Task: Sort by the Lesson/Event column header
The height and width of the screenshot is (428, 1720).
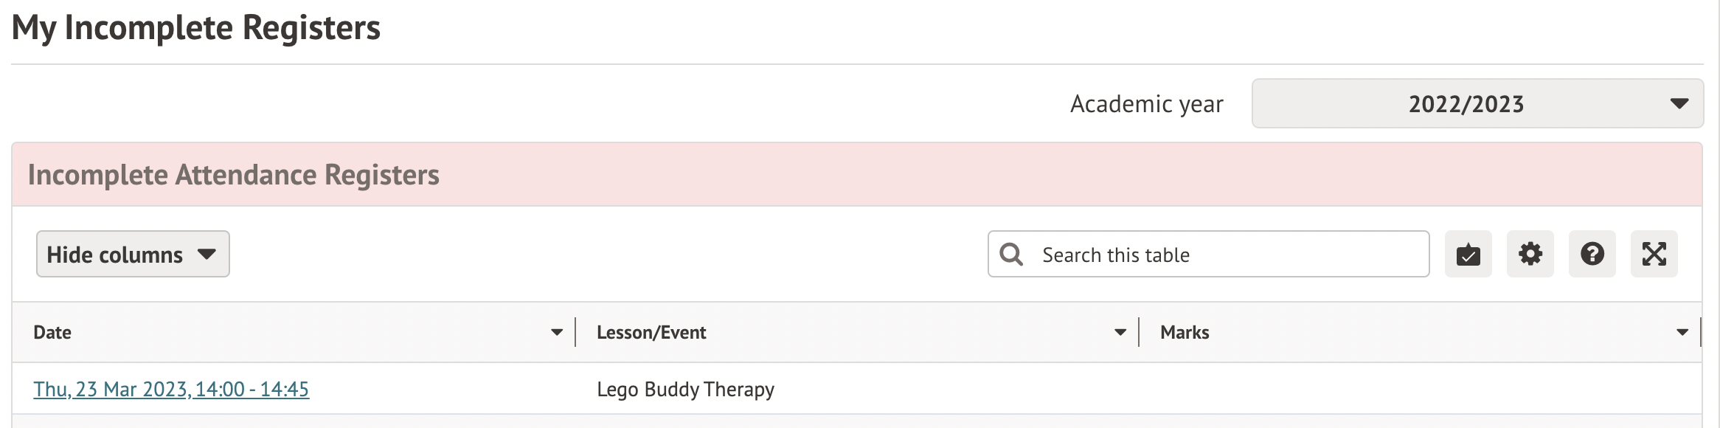Action: click(x=651, y=333)
